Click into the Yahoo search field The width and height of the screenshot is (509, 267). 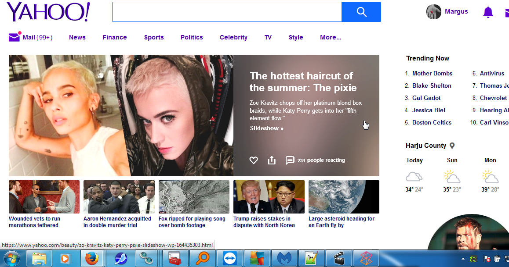tap(227, 12)
